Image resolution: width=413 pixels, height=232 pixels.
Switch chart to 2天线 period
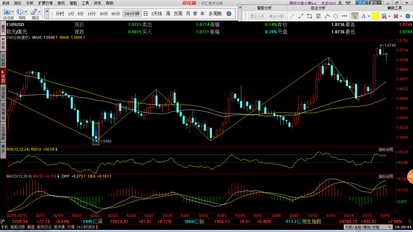157,14
